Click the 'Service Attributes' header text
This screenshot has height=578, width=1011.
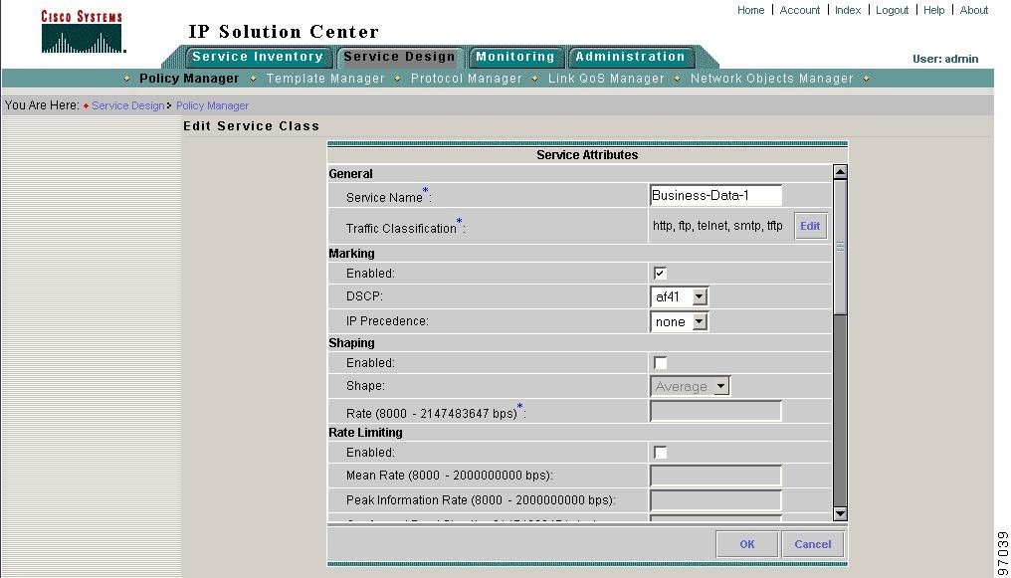tap(587, 154)
